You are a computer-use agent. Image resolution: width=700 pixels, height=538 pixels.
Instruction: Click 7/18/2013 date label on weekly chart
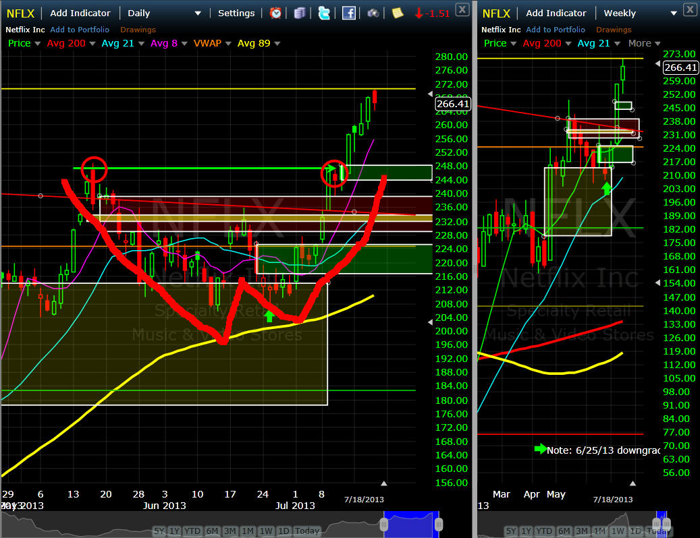click(x=612, y=499)
